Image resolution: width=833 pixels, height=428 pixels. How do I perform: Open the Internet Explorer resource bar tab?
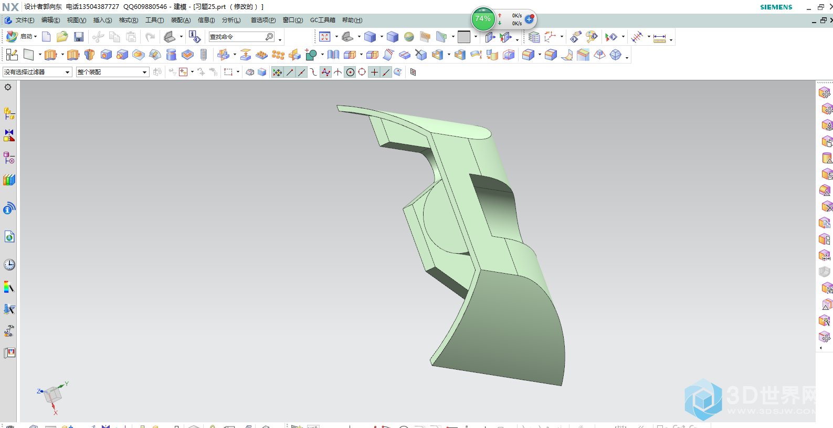tap(9, 237)
